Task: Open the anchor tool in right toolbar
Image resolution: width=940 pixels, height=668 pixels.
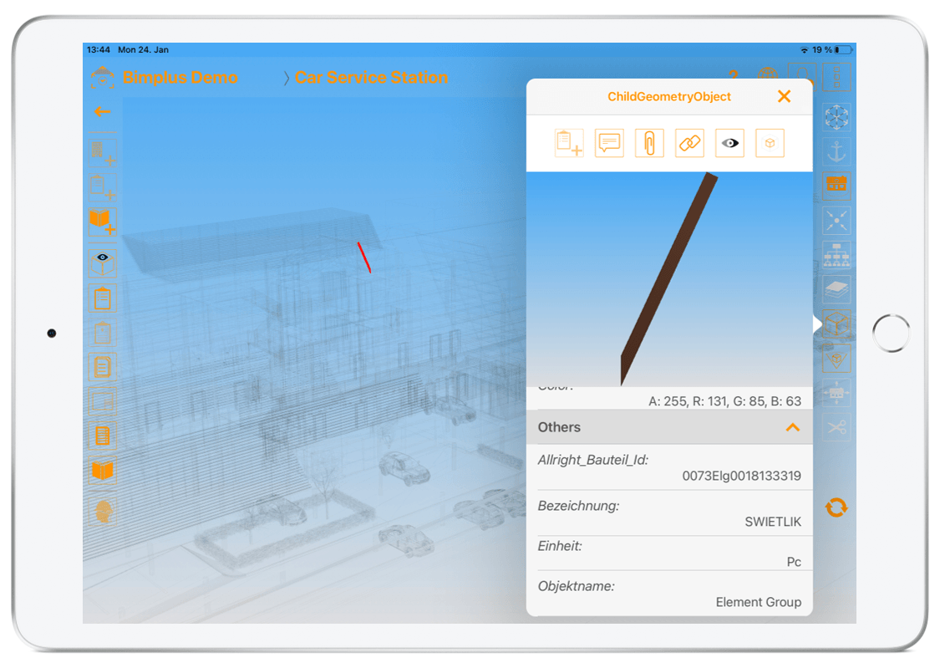Action: coord(836,151)
